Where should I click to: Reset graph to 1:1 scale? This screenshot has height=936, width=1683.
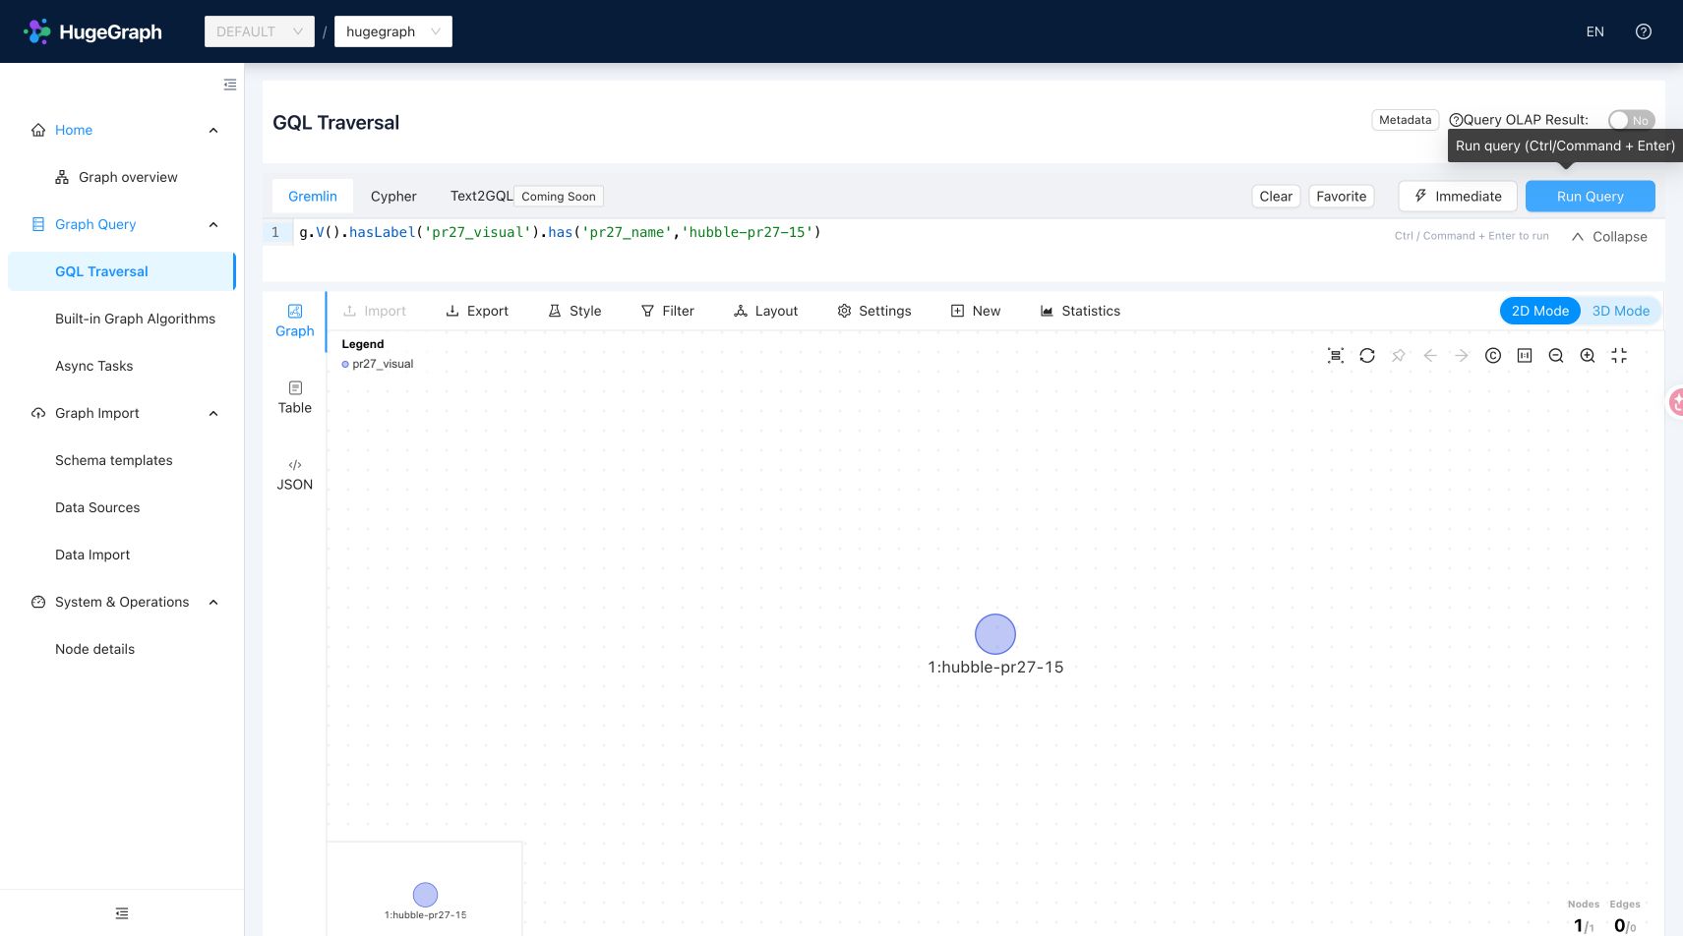coord(1525,356)
